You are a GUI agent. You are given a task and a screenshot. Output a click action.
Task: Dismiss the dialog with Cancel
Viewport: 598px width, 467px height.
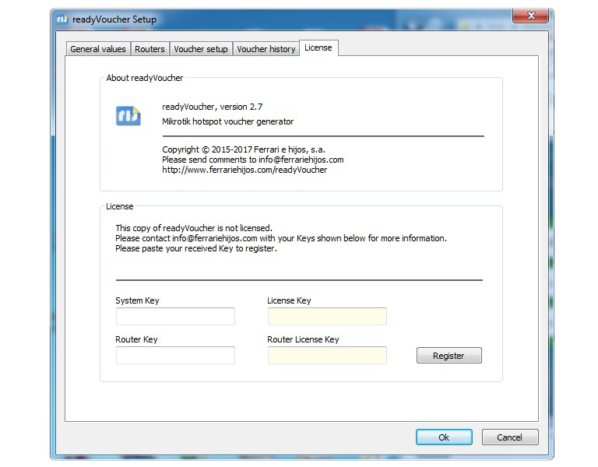coord(510,437)
